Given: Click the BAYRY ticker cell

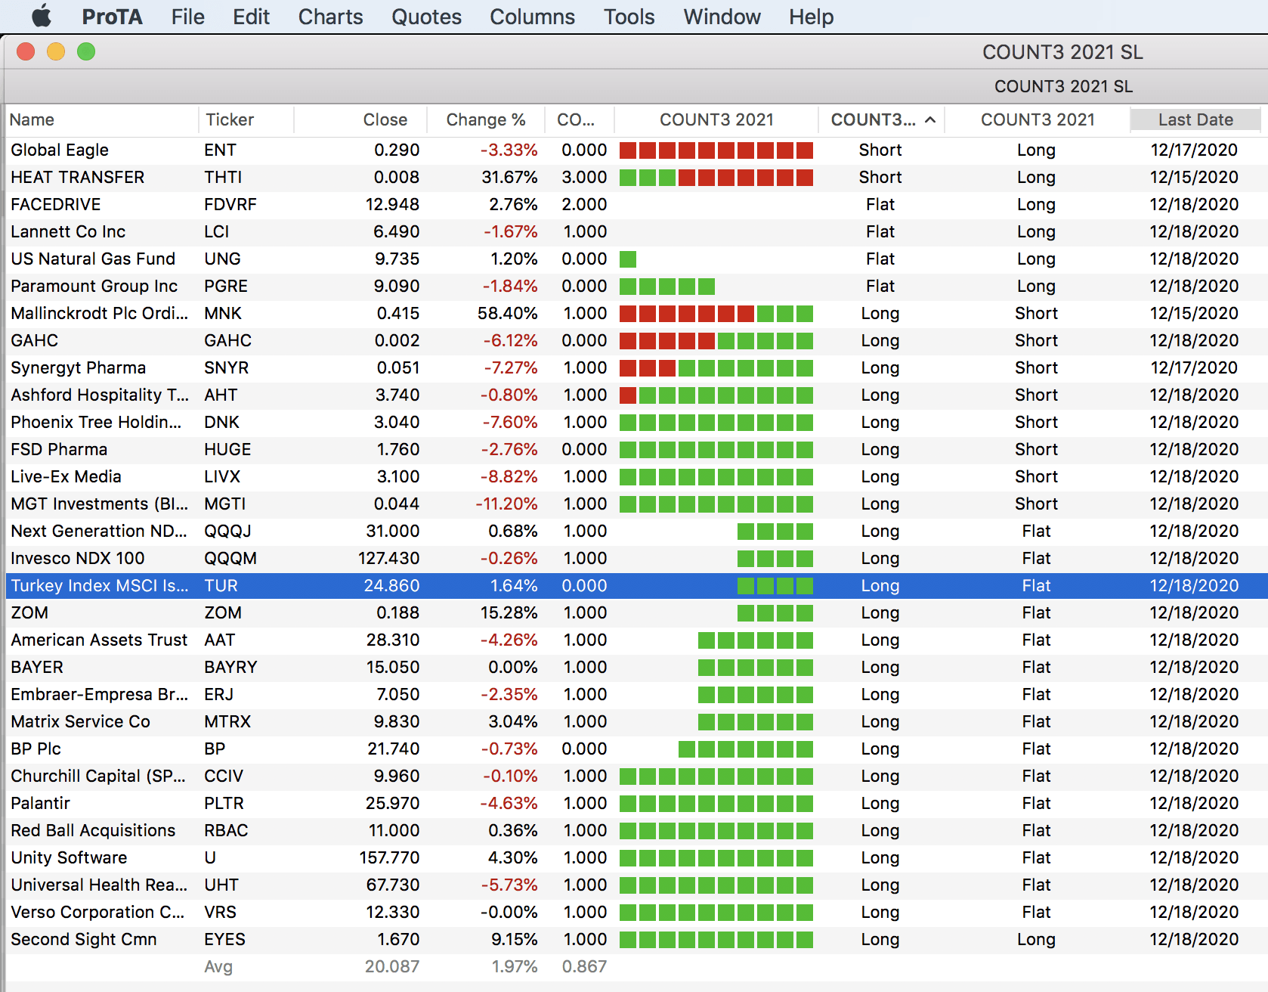Looking at the screenshot, I should 230,667.
